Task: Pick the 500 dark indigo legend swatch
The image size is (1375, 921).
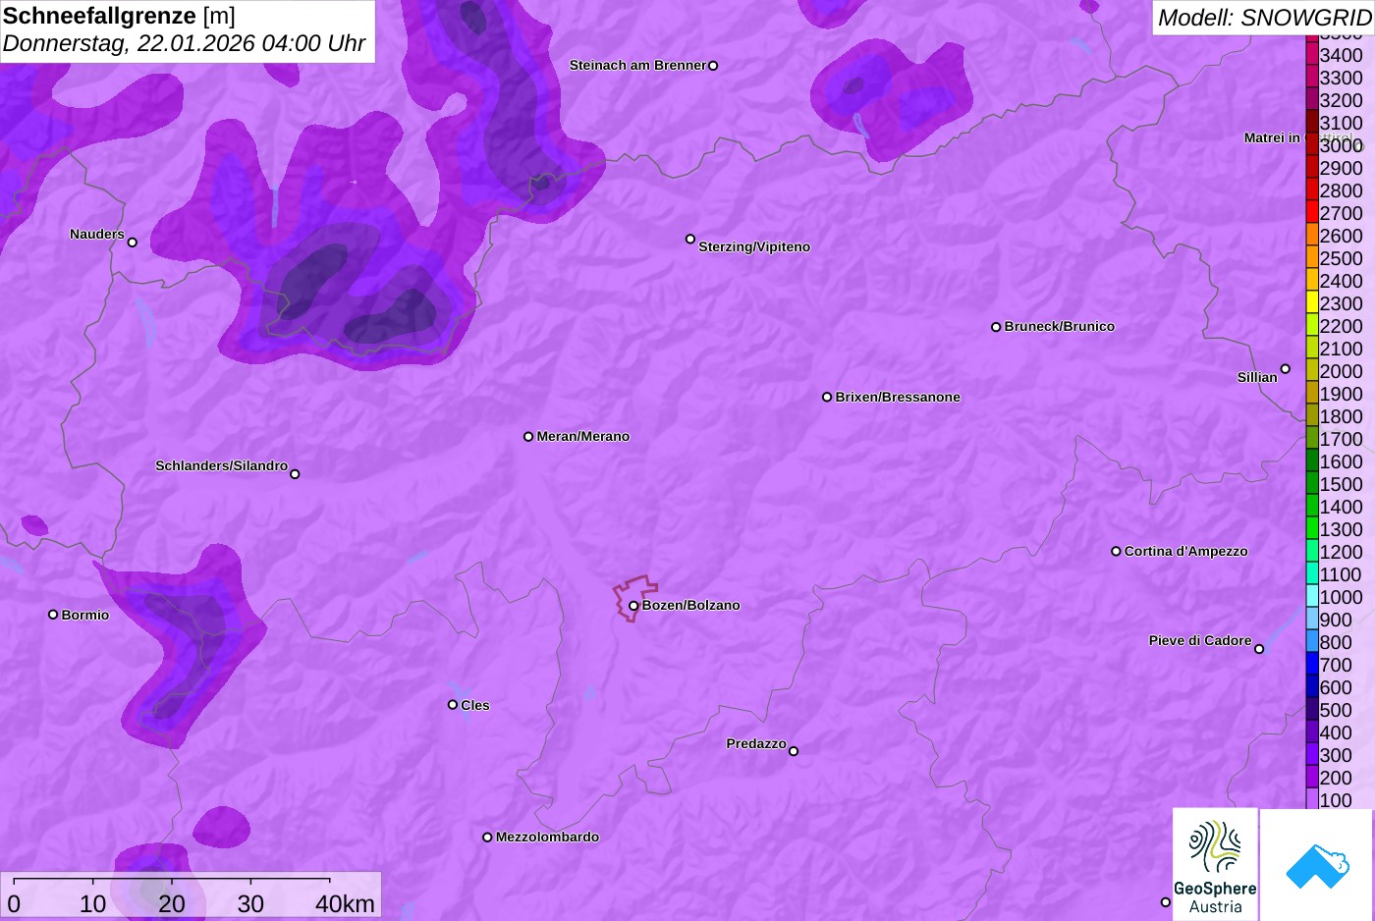Action: (x=1312, y=710)
